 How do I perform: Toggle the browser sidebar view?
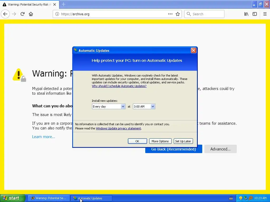pos(255,14)
